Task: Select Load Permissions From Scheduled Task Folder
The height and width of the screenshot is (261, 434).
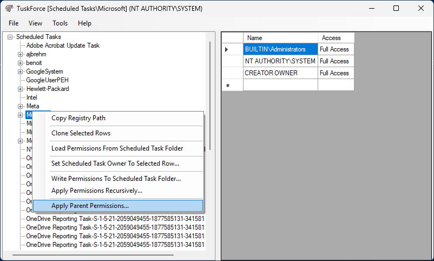Action: [117, 148]
